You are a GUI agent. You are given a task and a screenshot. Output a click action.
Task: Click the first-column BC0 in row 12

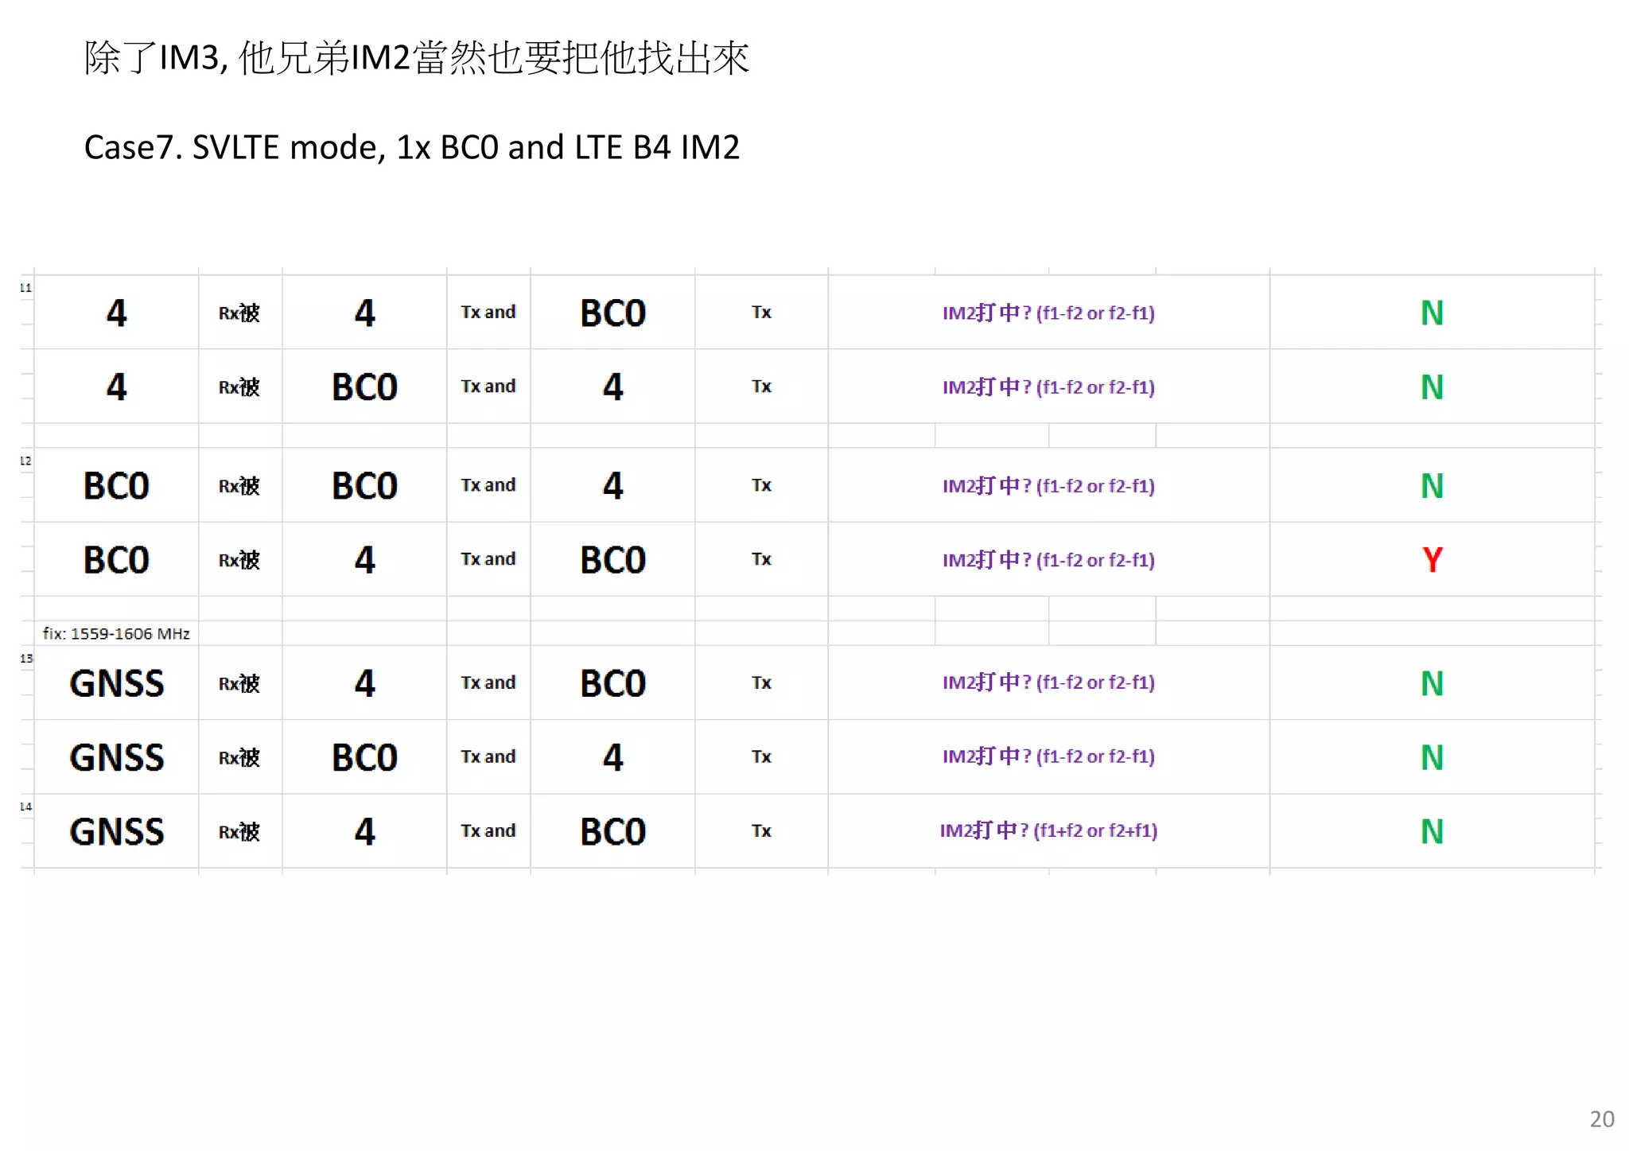coord(116,485)
